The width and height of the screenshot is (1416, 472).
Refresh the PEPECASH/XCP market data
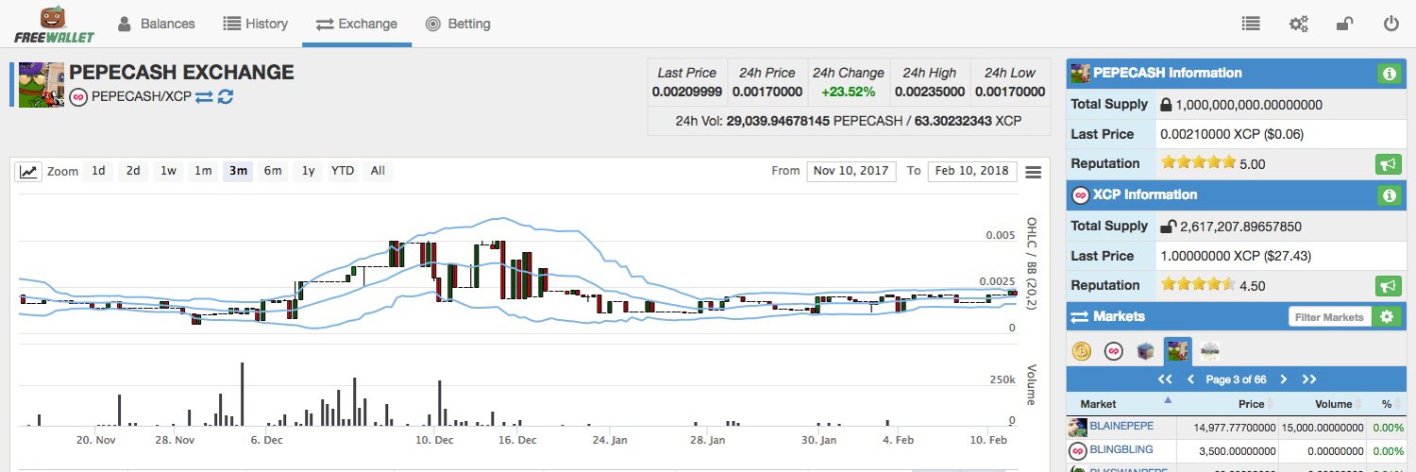click(226, 96)
